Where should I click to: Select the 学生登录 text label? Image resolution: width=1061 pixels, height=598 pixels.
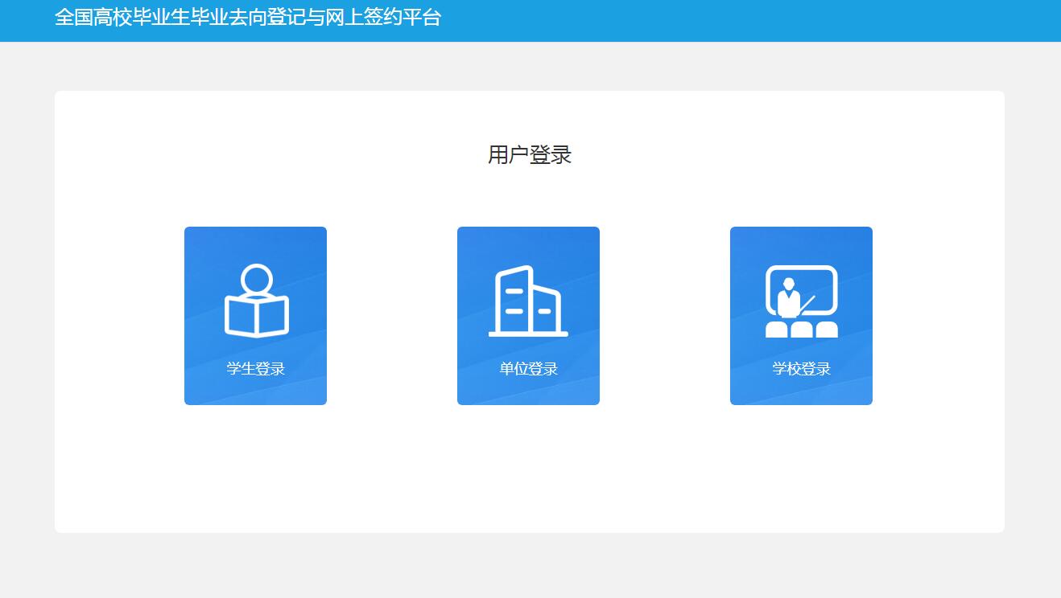pyautogui.click(x=256, y=369)
